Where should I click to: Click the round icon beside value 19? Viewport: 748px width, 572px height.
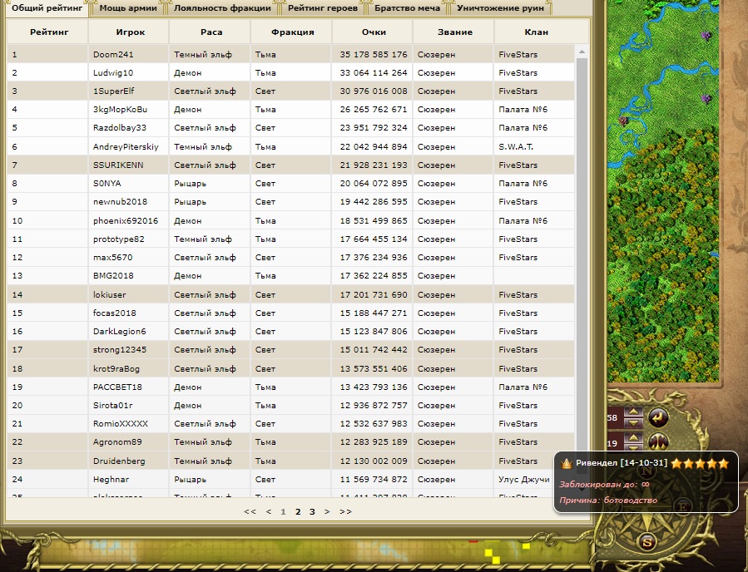(x=658, y=442)
